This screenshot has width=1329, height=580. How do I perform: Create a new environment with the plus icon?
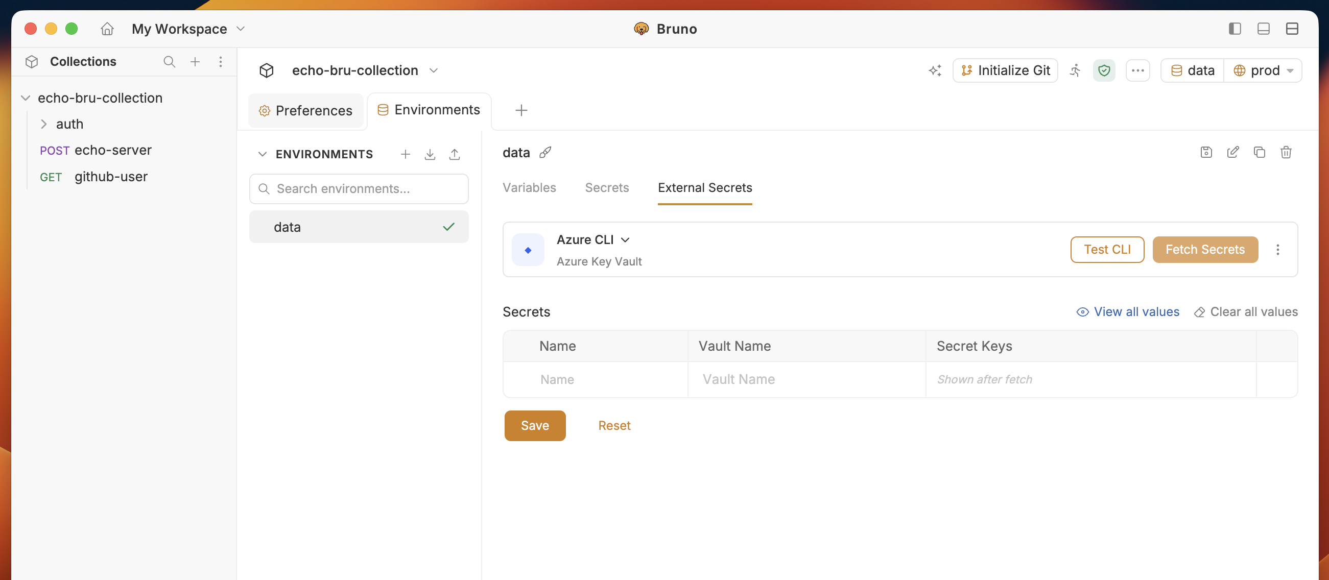(x=406, y=154)
